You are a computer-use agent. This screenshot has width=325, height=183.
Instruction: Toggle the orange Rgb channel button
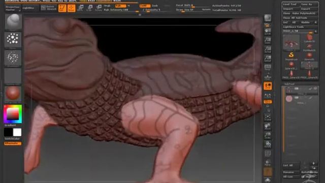[120, 6]
